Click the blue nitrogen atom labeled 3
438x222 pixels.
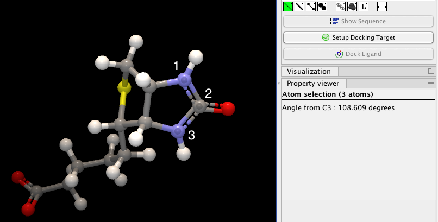pos(178,131)
